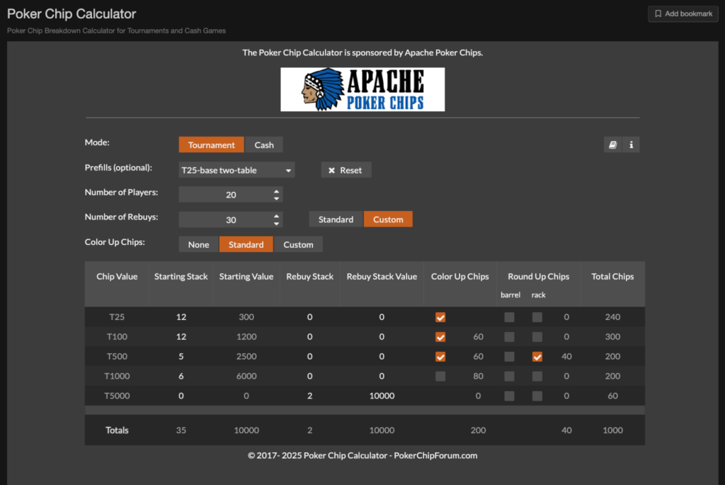Viewport: 725px width, 485px height.
Task: Choose Custom for Color Up Chips
Action: [x=298, y=244]
